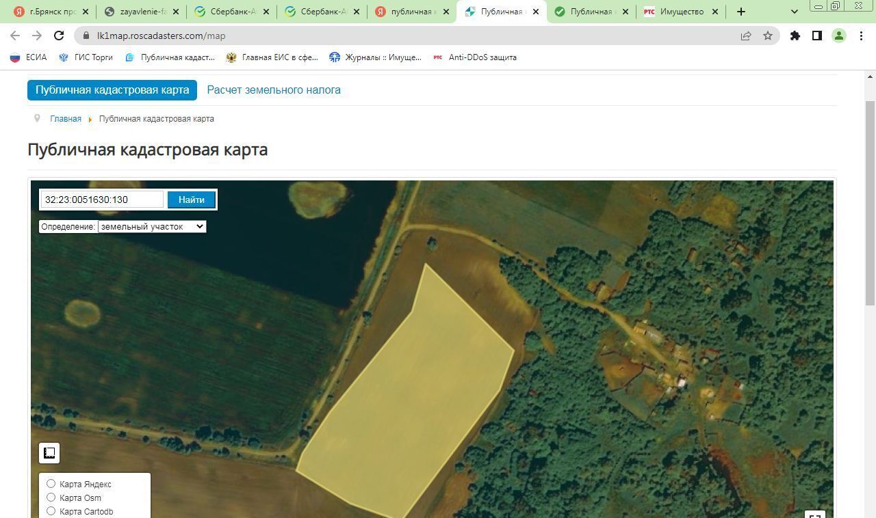Open Журналы :: Имуще... bookmark
The width and height of the screenshot is (876, 518).
coord(375,57)
